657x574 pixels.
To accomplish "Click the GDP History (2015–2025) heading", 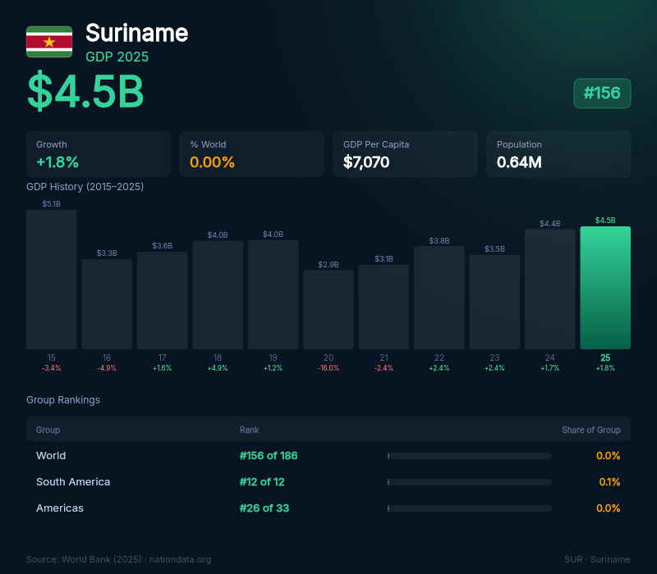I will tap(85, 187).
